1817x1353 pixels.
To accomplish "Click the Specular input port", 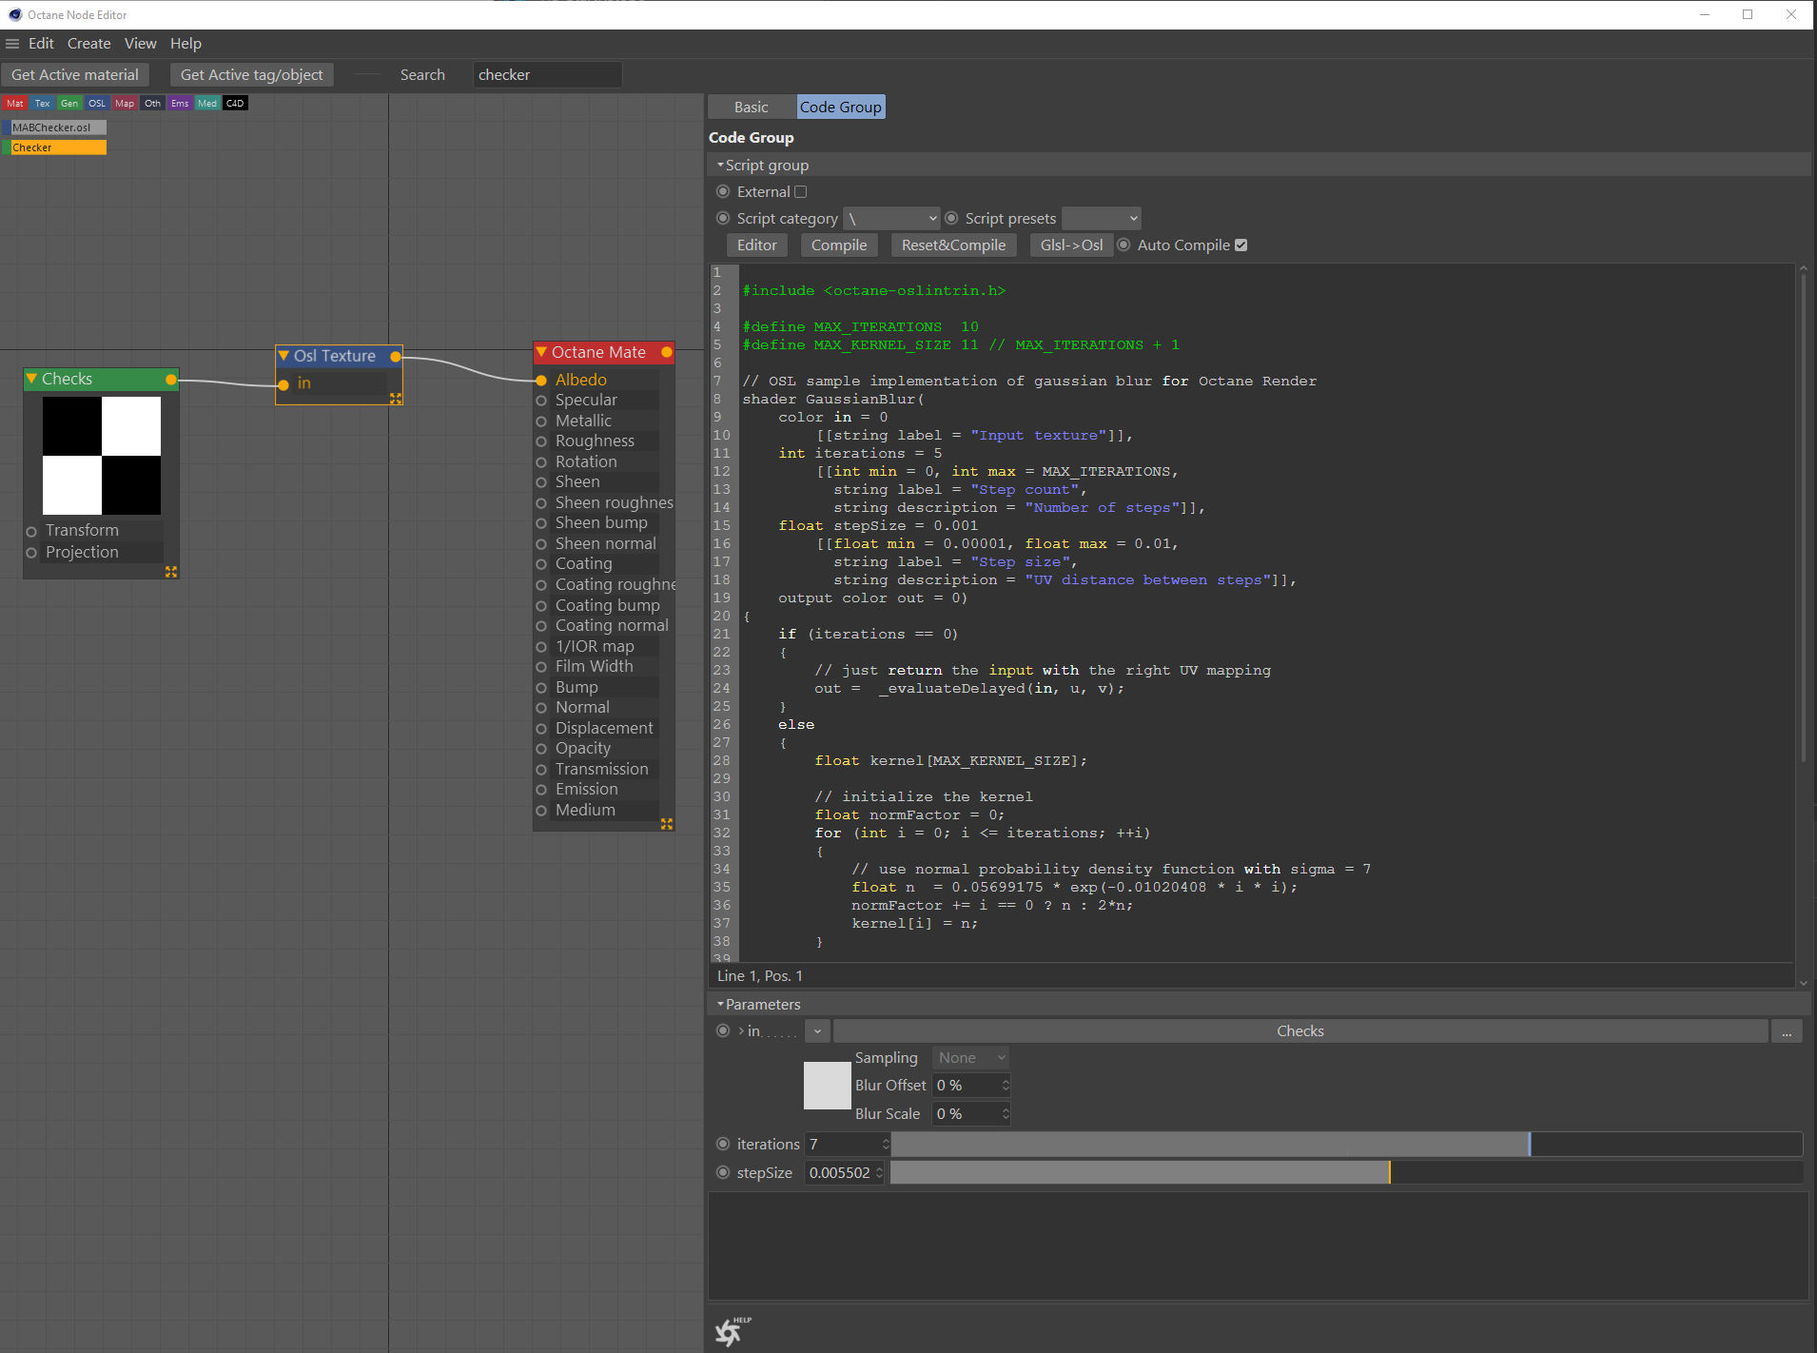I will pyautogui.click(x=541, y=401).
